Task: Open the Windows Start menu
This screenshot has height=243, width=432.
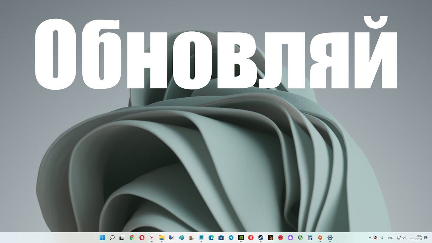Action: tap(102, 238)
